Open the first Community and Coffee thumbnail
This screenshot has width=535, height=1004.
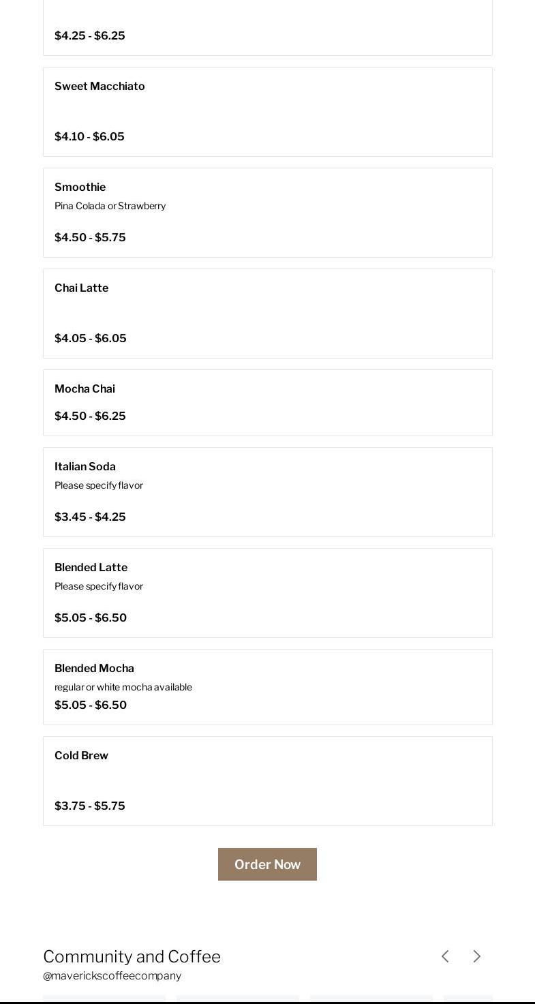pos(104,999)
